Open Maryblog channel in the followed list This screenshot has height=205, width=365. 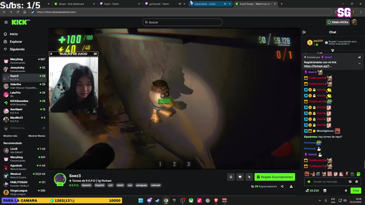tap(24, 61)
